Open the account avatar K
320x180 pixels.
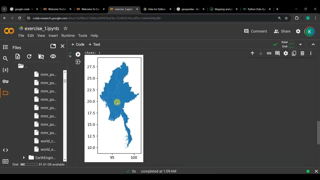pos(309,31)
